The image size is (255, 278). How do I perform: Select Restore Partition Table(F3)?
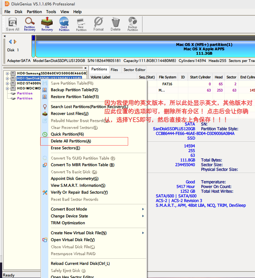[75, 97]
